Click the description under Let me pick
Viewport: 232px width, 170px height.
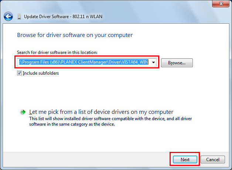pyautogui.click(x=110, y=121)
